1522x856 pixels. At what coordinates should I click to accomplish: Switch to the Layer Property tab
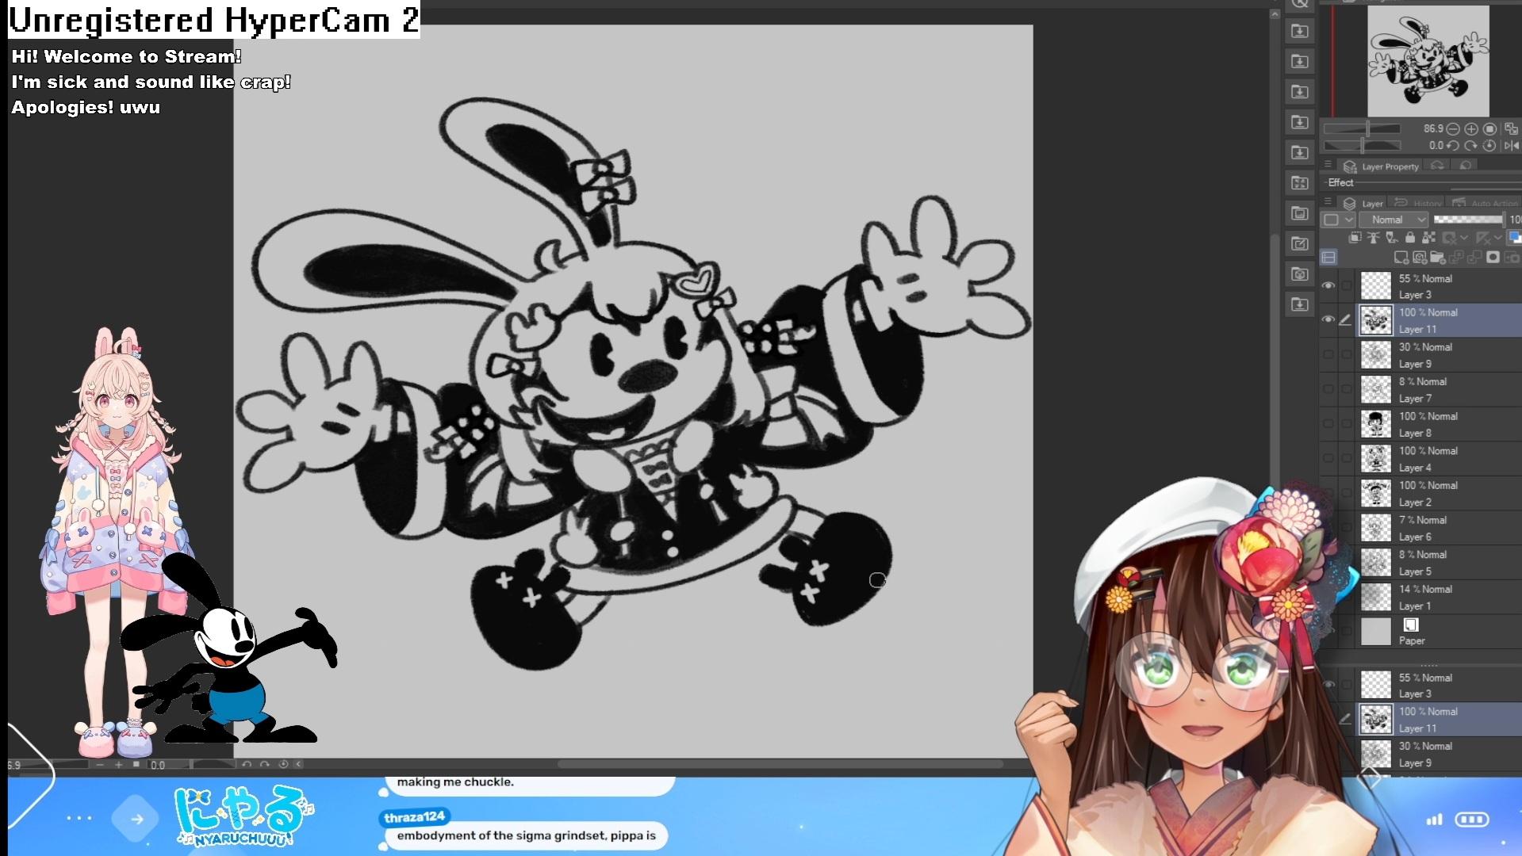pos(1380,166)
